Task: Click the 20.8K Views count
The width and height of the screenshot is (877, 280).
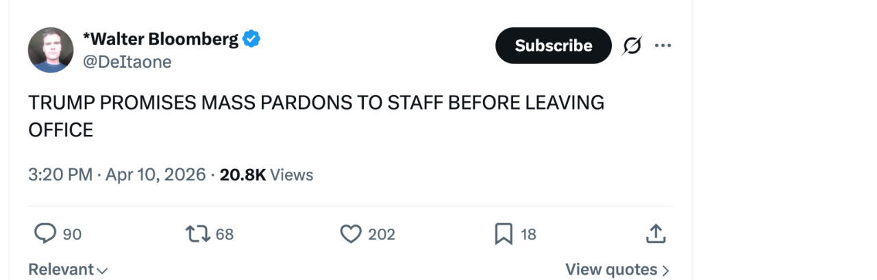Action: pyautogui.click(x=267, y=175)
